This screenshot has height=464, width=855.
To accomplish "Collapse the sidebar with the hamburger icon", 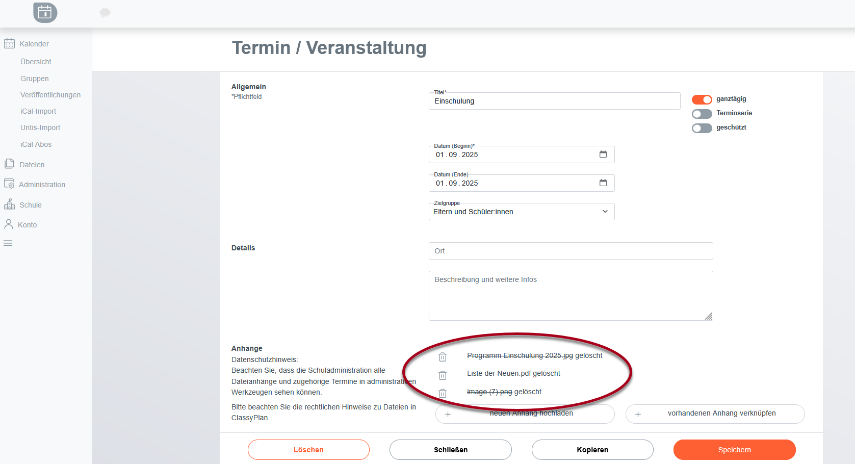I will coord(8,243).
